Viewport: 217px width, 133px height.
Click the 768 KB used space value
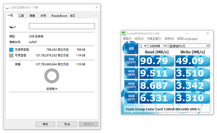coord(81,50)
